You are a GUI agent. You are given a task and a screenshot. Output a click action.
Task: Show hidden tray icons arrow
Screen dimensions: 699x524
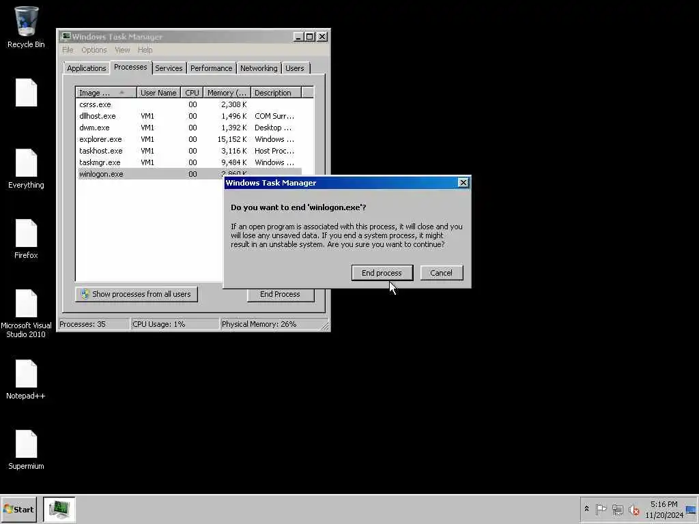pyautogui.click(x=586, y=509)
